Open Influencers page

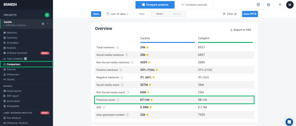pos(13,74)
